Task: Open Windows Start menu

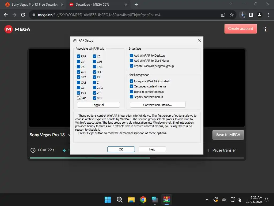Action: pyautogui.click(x=108, y=200)
